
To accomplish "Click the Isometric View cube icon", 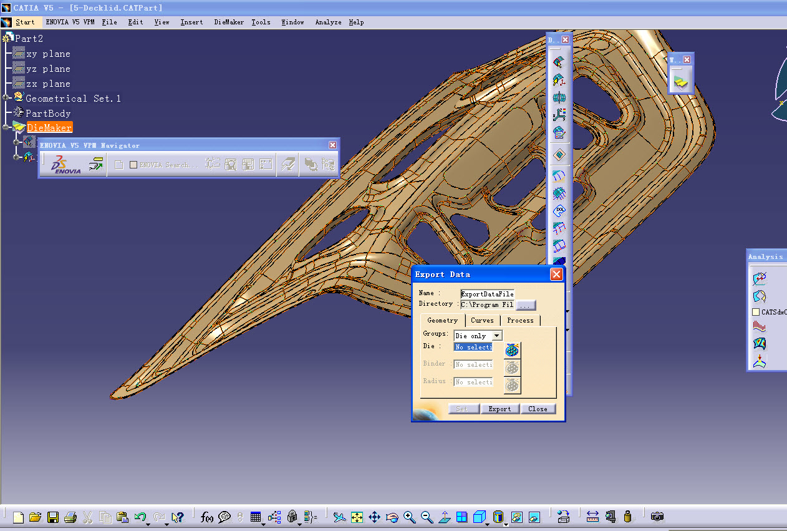I will click(479, 517).
